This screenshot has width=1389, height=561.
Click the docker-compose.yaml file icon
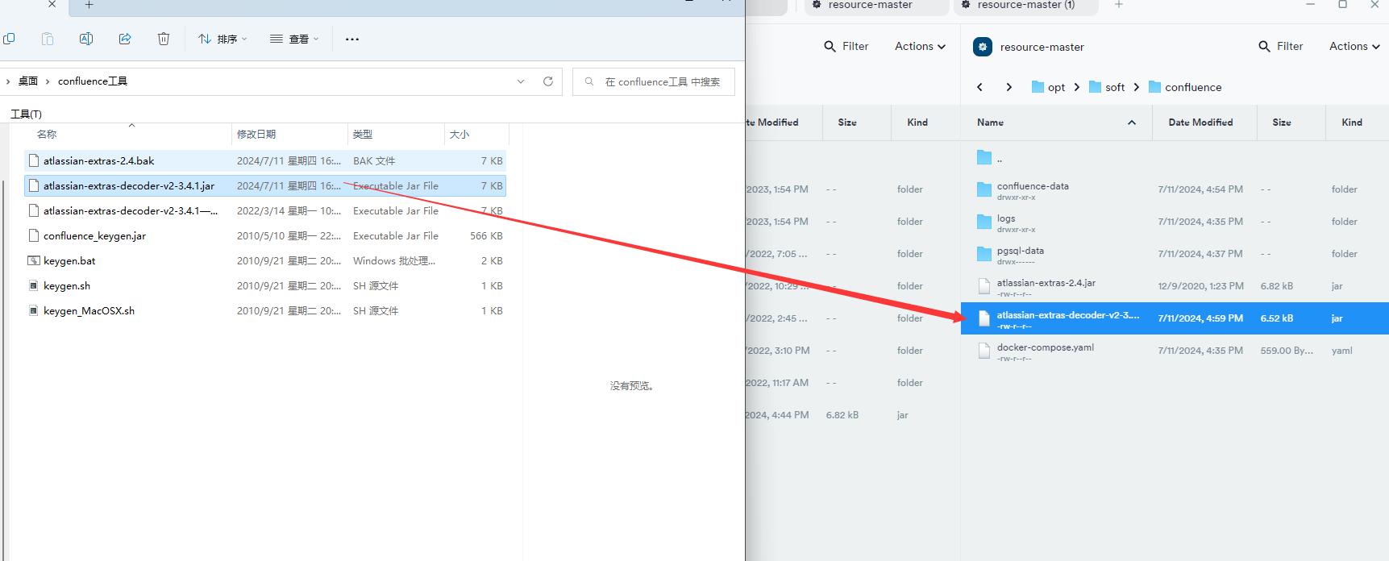(x=984, y=351)
